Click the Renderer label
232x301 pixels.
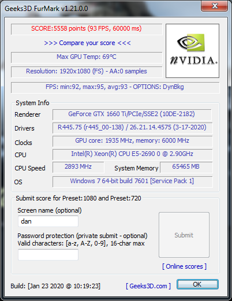28,115
